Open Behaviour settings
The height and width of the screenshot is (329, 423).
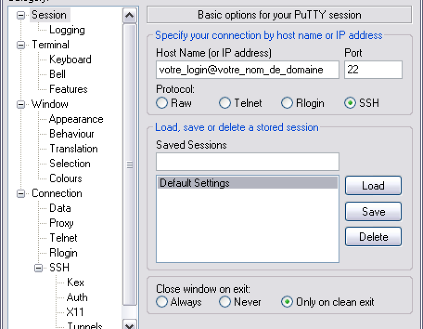tap(71, 134)
